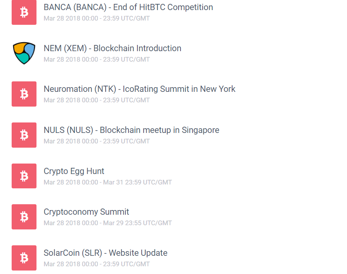Image resolution: width=347 pixels, height=274 pixels.
Task: Click the NEM logo icon
Action: click(24, 53)
